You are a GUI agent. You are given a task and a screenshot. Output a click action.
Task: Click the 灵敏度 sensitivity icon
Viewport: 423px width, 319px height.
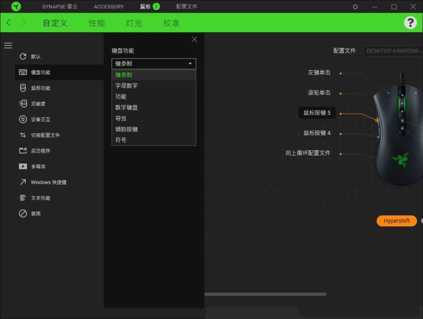point(23,103)
